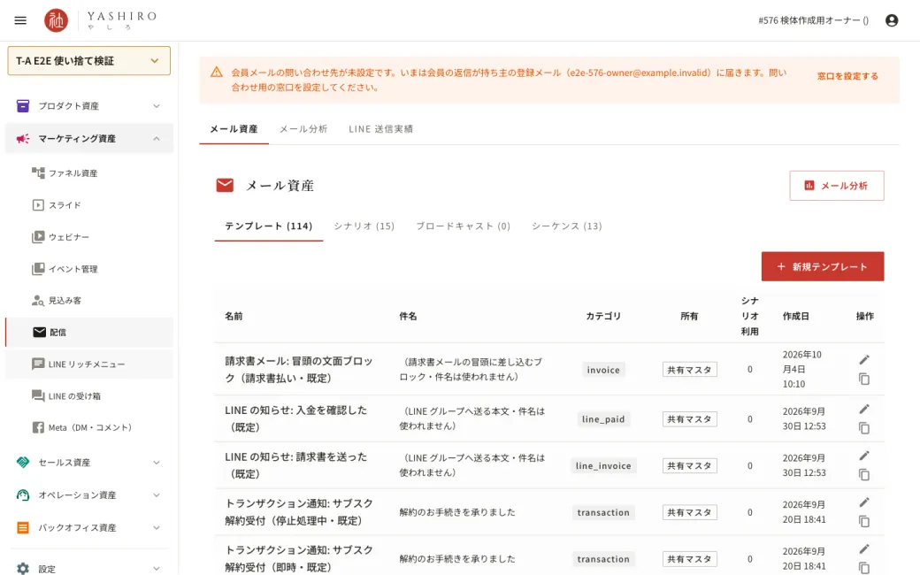920x575 pixels.
Task: Switch to the メール分析 top tab
Action: click(303, 129)
